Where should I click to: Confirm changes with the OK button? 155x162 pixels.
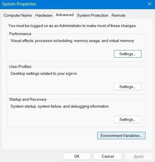click(77, 156)
